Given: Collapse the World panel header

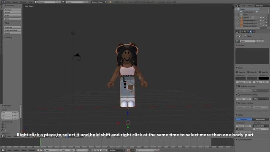Looking at the screenshot, I should pos(239,68).
